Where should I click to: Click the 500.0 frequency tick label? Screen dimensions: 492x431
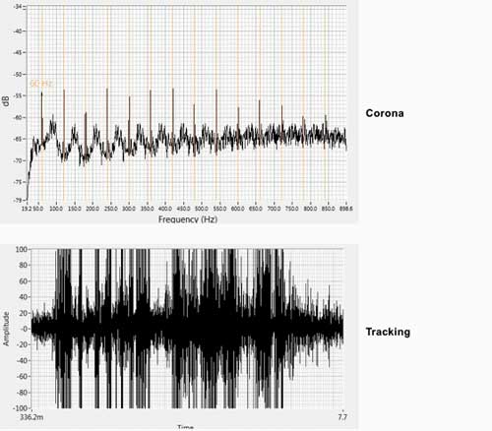(202, 209)
